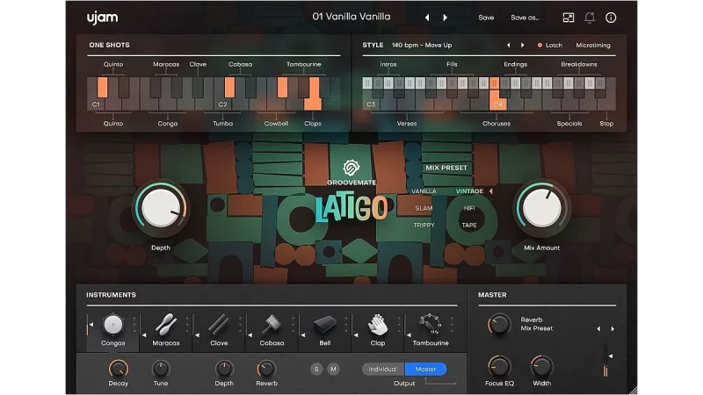Click the Save button
Screen dimensions: 703x395
(x=486, y=18)
